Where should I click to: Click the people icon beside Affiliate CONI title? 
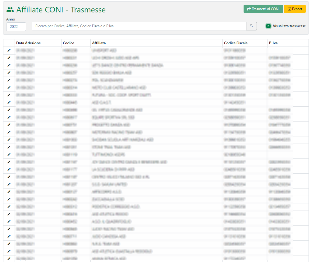[x=10, y=10]
